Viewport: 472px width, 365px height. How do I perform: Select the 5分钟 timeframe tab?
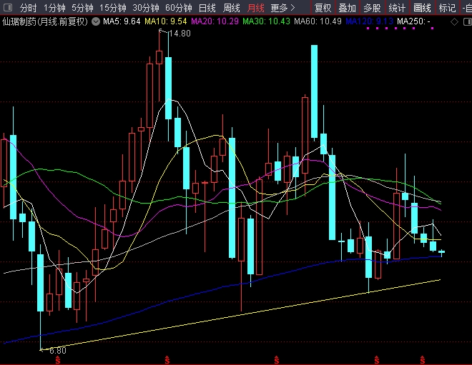82,8
